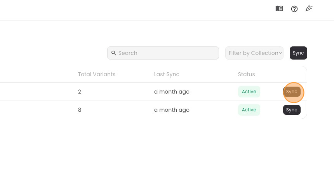This screenshot has height=186, width=334.
Task: Click the Status column header
Action: [246, 74]
